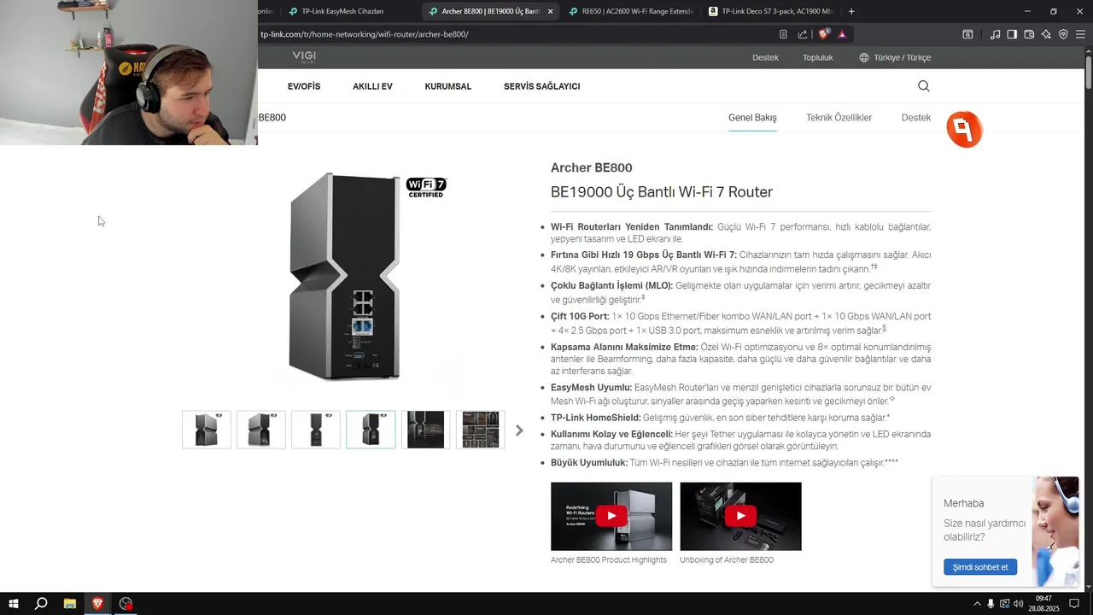Screen dimensions: 1093x615
Task: Click the site search magnifier icon
Action: pos(923,86)
